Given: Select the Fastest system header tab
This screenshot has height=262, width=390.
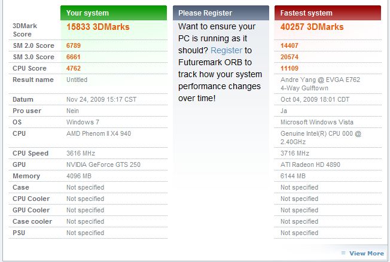Looking at the screenshot, I should pyautogui.click(x=328, y=13).
